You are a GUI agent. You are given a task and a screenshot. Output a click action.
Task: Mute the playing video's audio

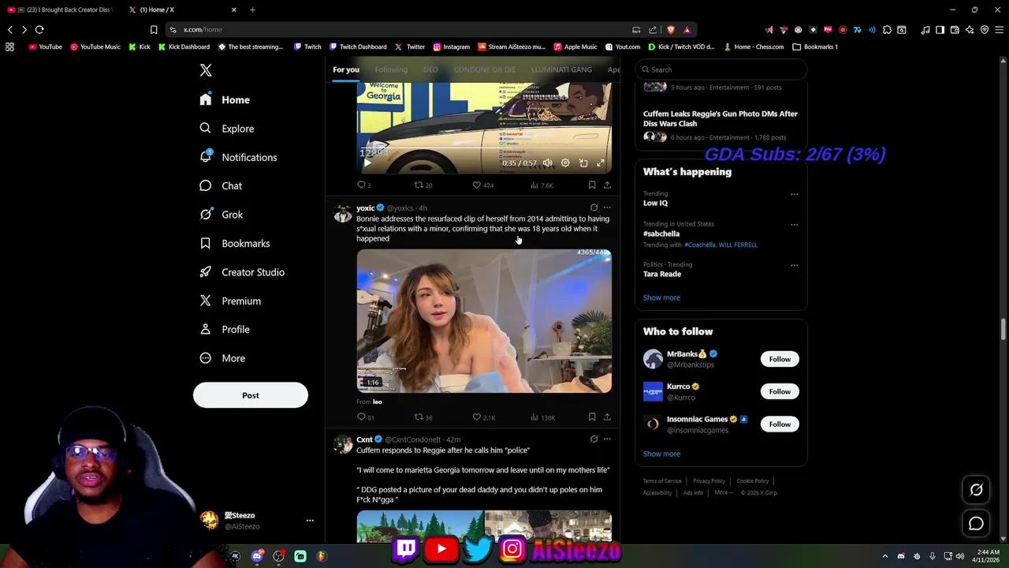[547, 163]
